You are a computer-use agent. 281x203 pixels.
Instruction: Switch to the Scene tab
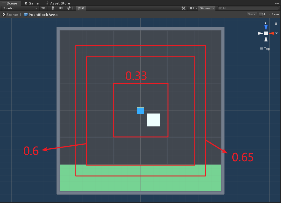click(10, 3)
